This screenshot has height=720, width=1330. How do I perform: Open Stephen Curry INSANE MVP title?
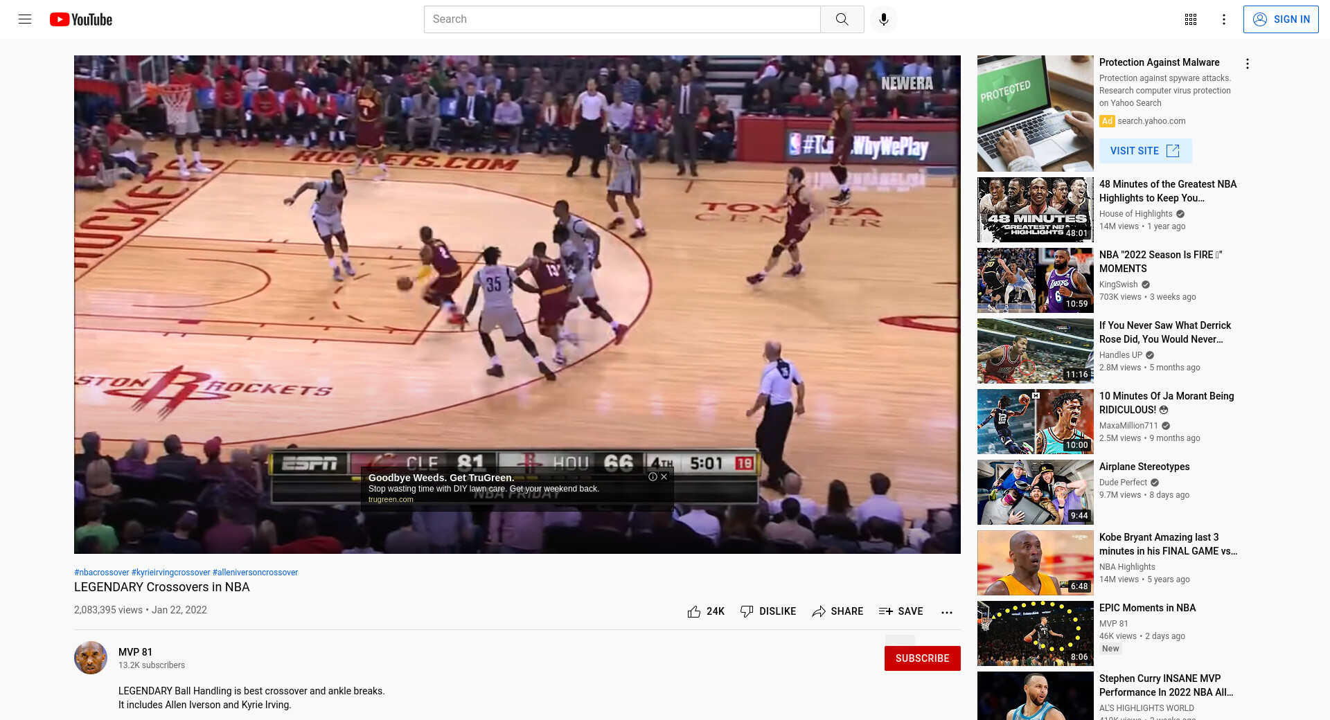pos(1166,685)
